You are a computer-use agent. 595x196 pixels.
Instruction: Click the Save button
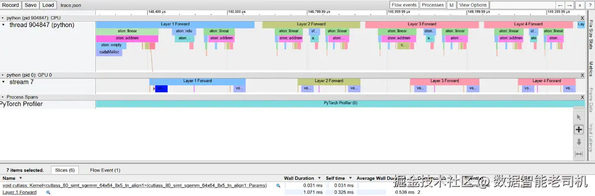point(30,5)
